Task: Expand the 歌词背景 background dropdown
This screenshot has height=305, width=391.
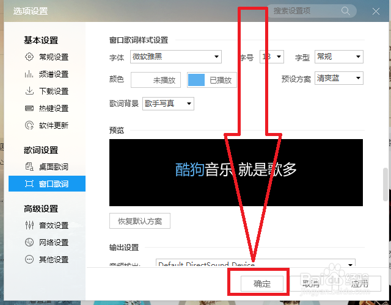Action: (x=168, y=104)
